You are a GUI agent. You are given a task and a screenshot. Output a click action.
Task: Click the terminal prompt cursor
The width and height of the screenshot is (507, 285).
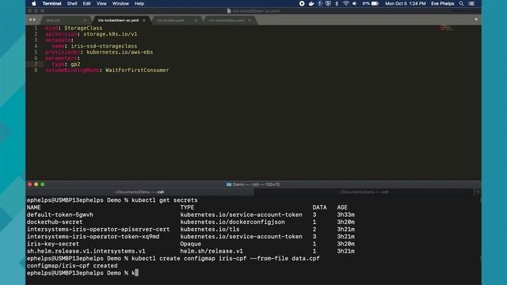tap(136, 273)
